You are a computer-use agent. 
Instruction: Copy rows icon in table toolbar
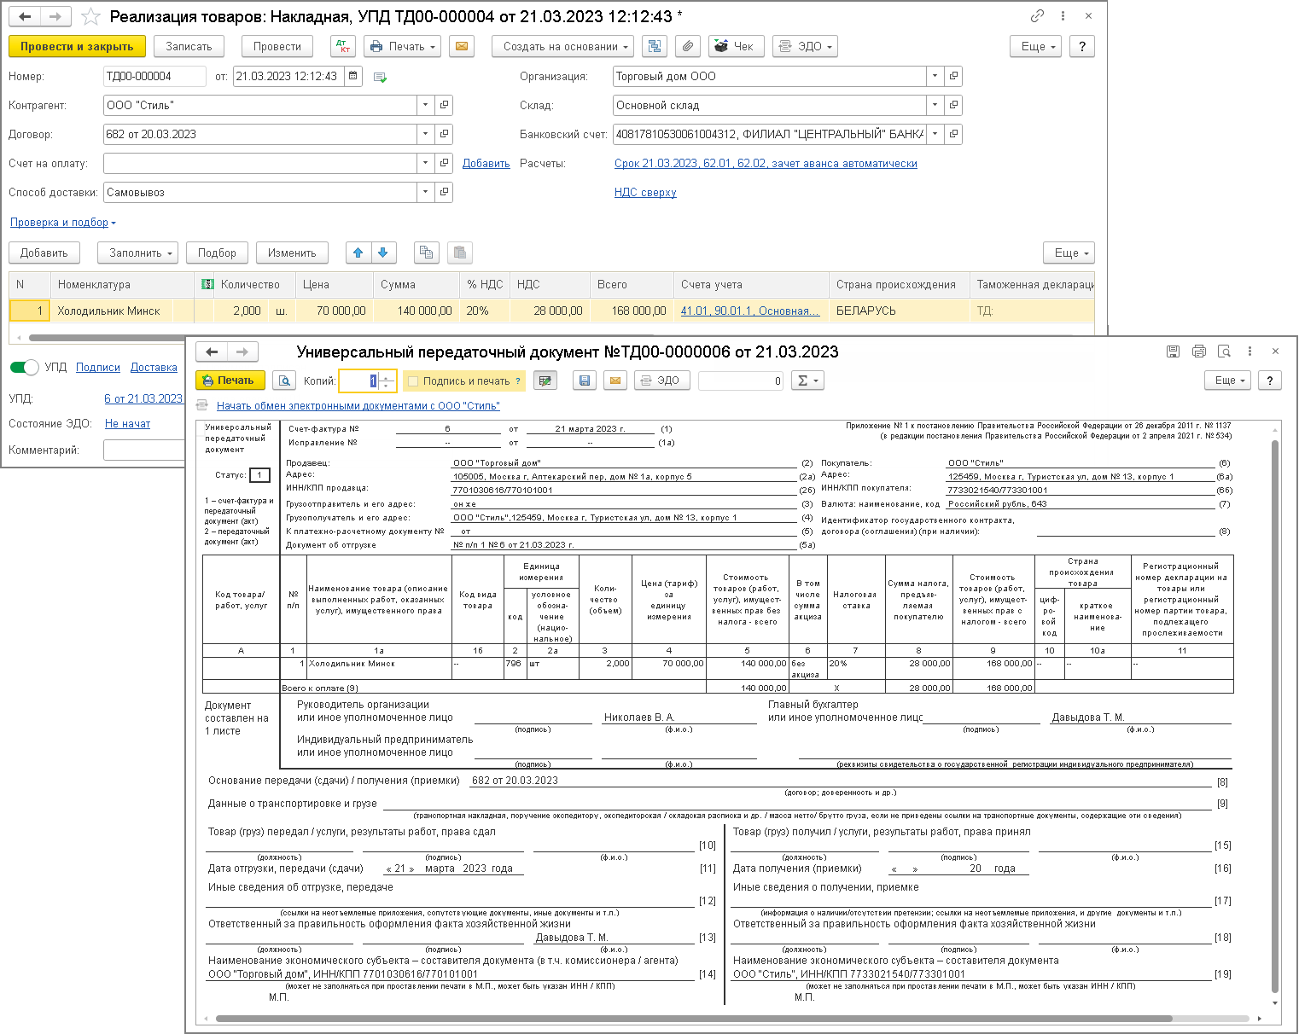[x=426, y=253]
